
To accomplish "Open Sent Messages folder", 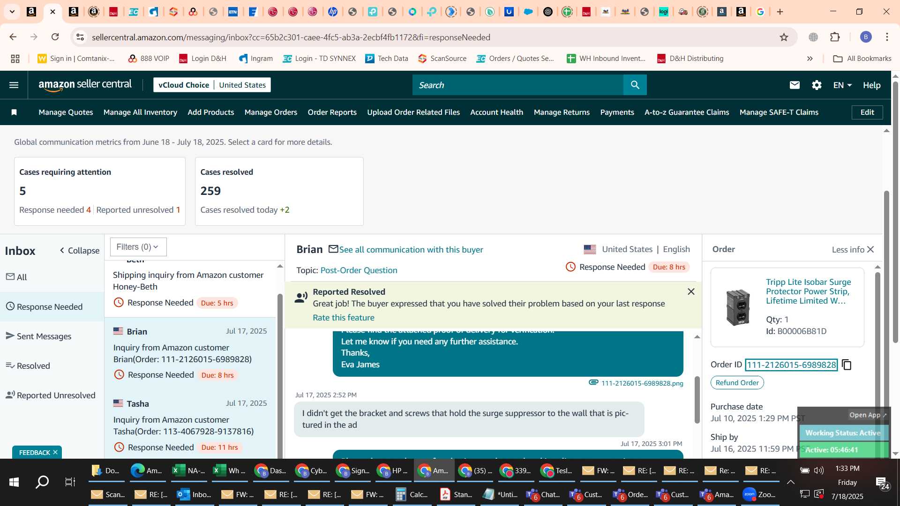I will pyautogui.click(x=52, y=336).
